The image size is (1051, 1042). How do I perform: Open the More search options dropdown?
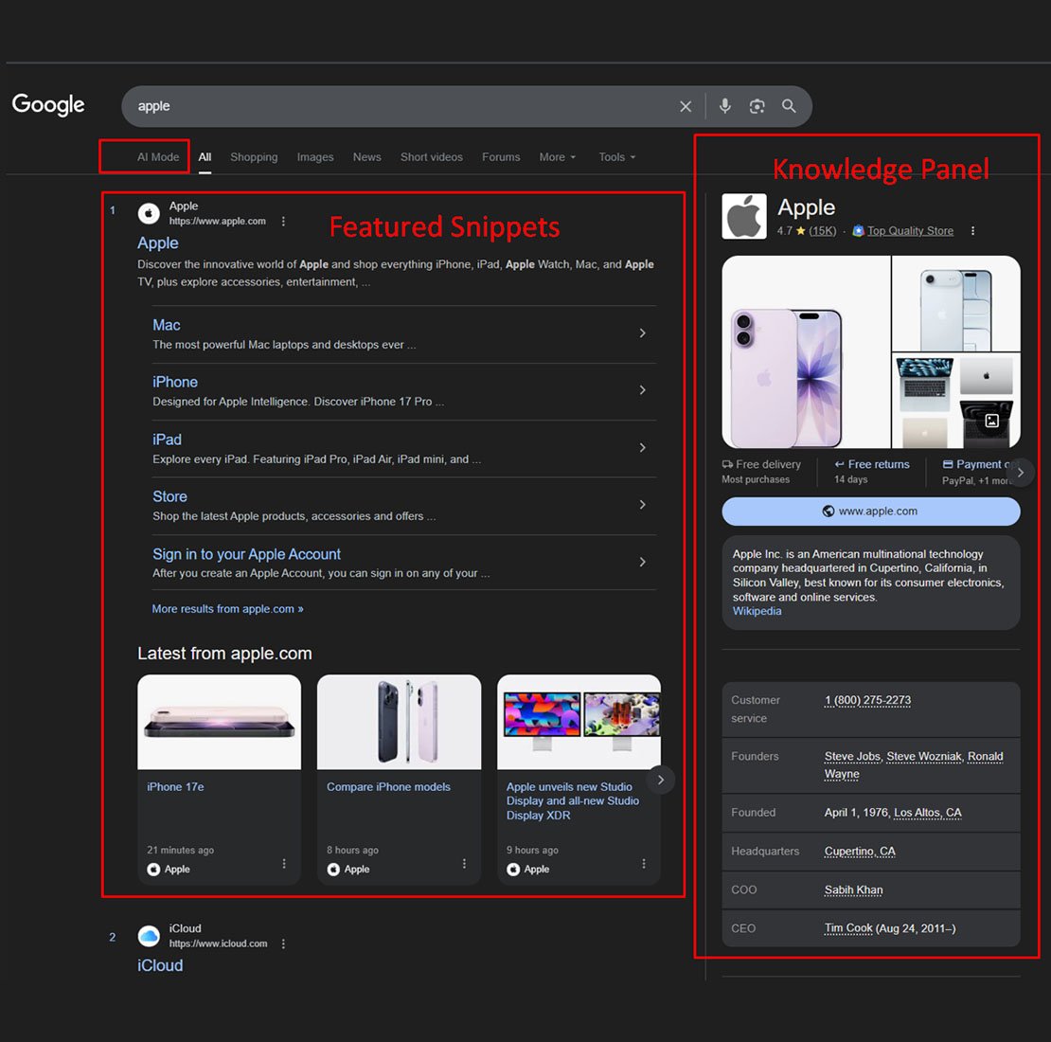557,156
